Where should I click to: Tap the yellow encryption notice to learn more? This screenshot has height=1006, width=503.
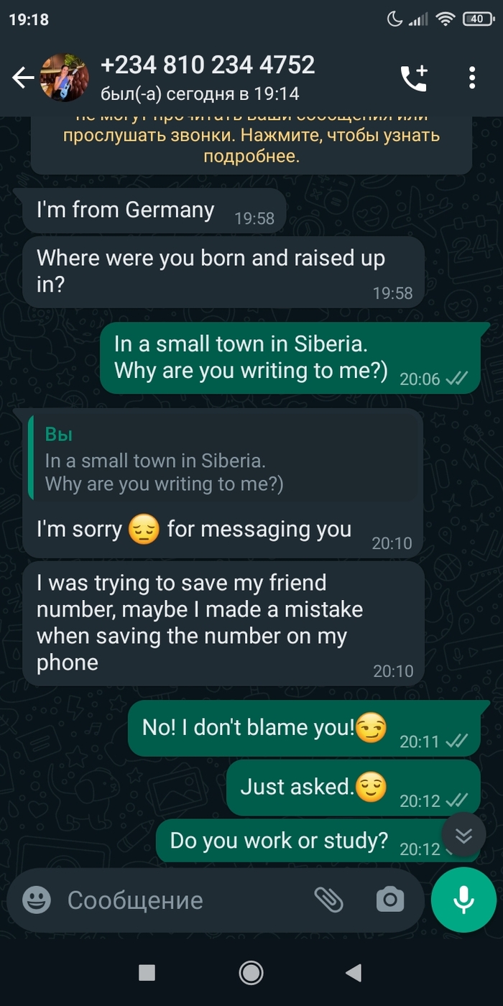point(251,144)
